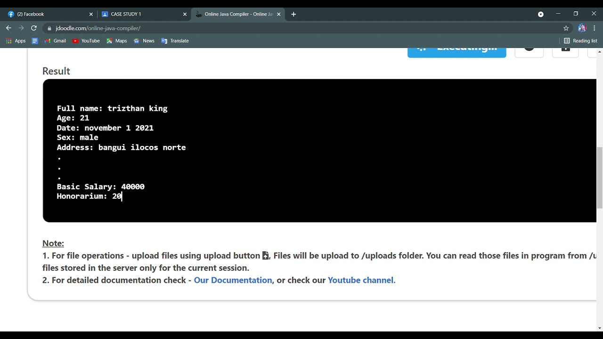This screenshot has width=603, height=339.
Task: Minimize the Chrome window
Action: pyautogui.click(x=558, y=14)
